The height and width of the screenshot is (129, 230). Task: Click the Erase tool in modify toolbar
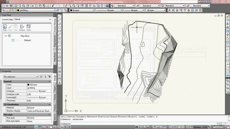click(227, 16)
